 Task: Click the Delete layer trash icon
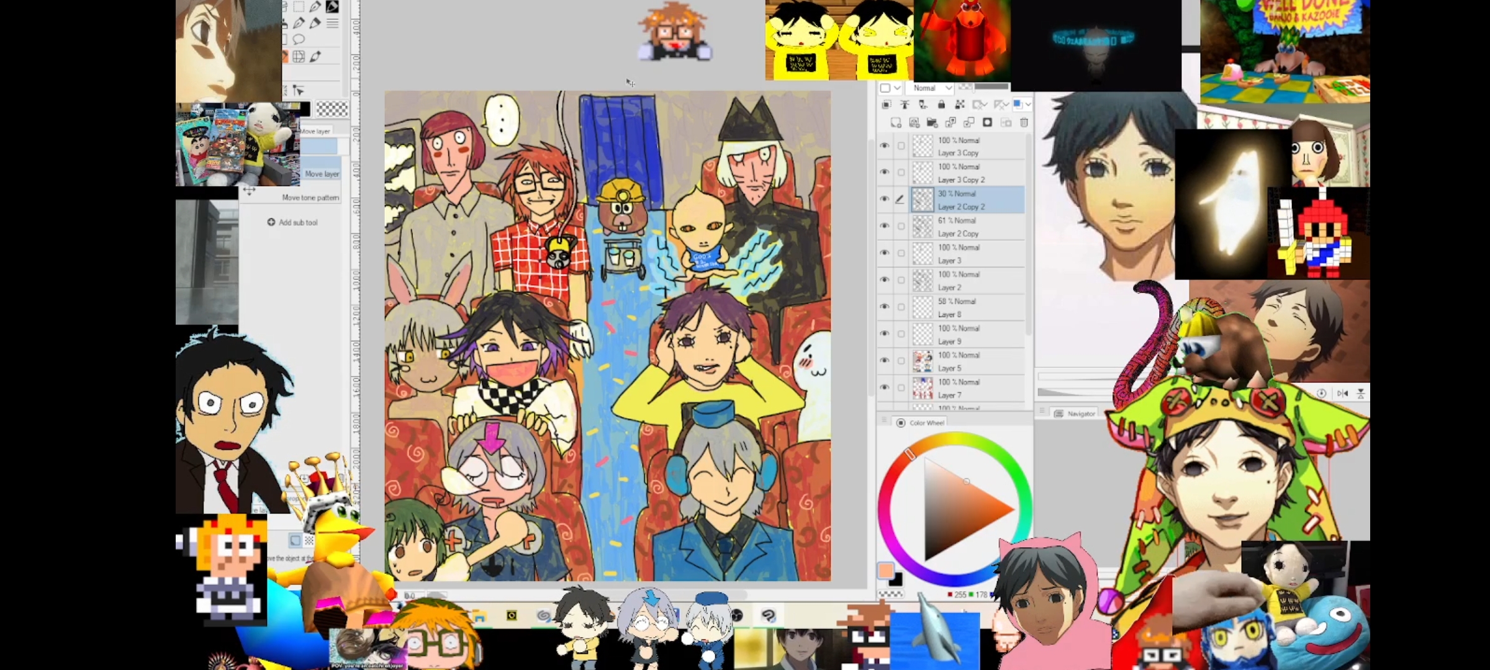[x=1024, y=122]
